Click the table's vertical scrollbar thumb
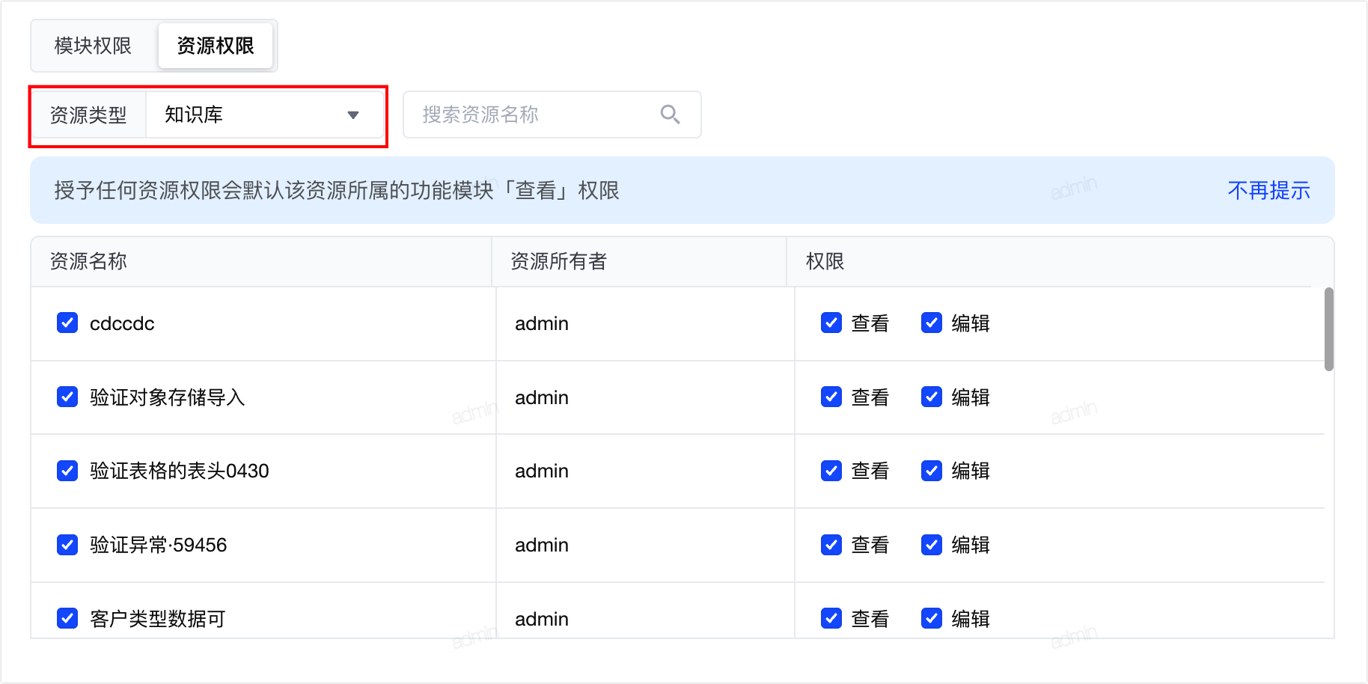Image resolution: width=1368 pixels, height=684 pixels. tap(1329, 329)
